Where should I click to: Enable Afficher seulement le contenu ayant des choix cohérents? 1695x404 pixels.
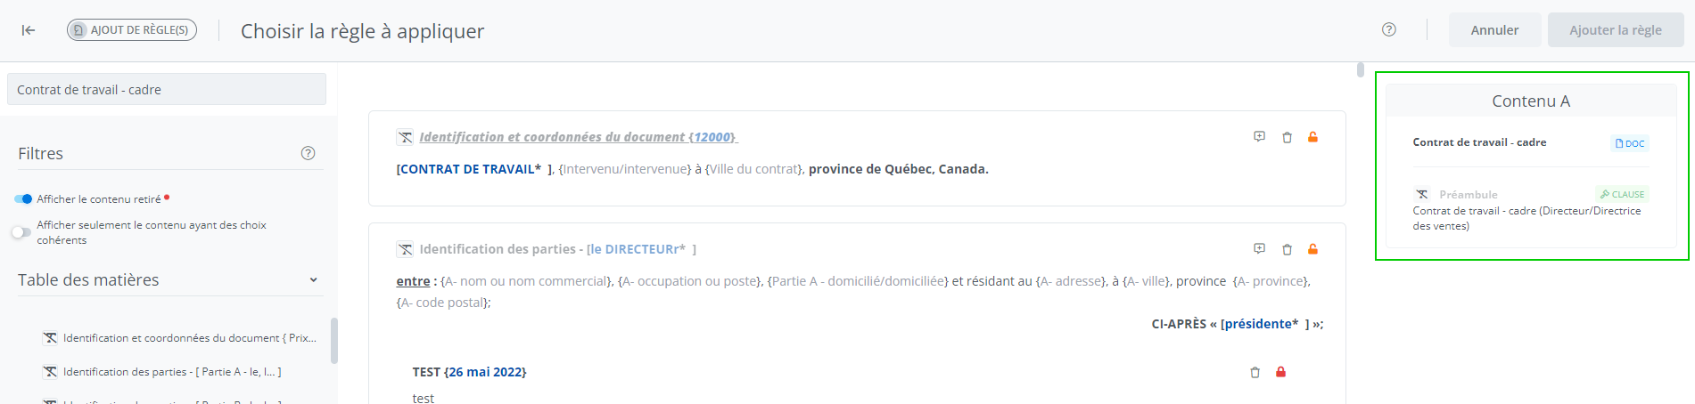[21, 232]
